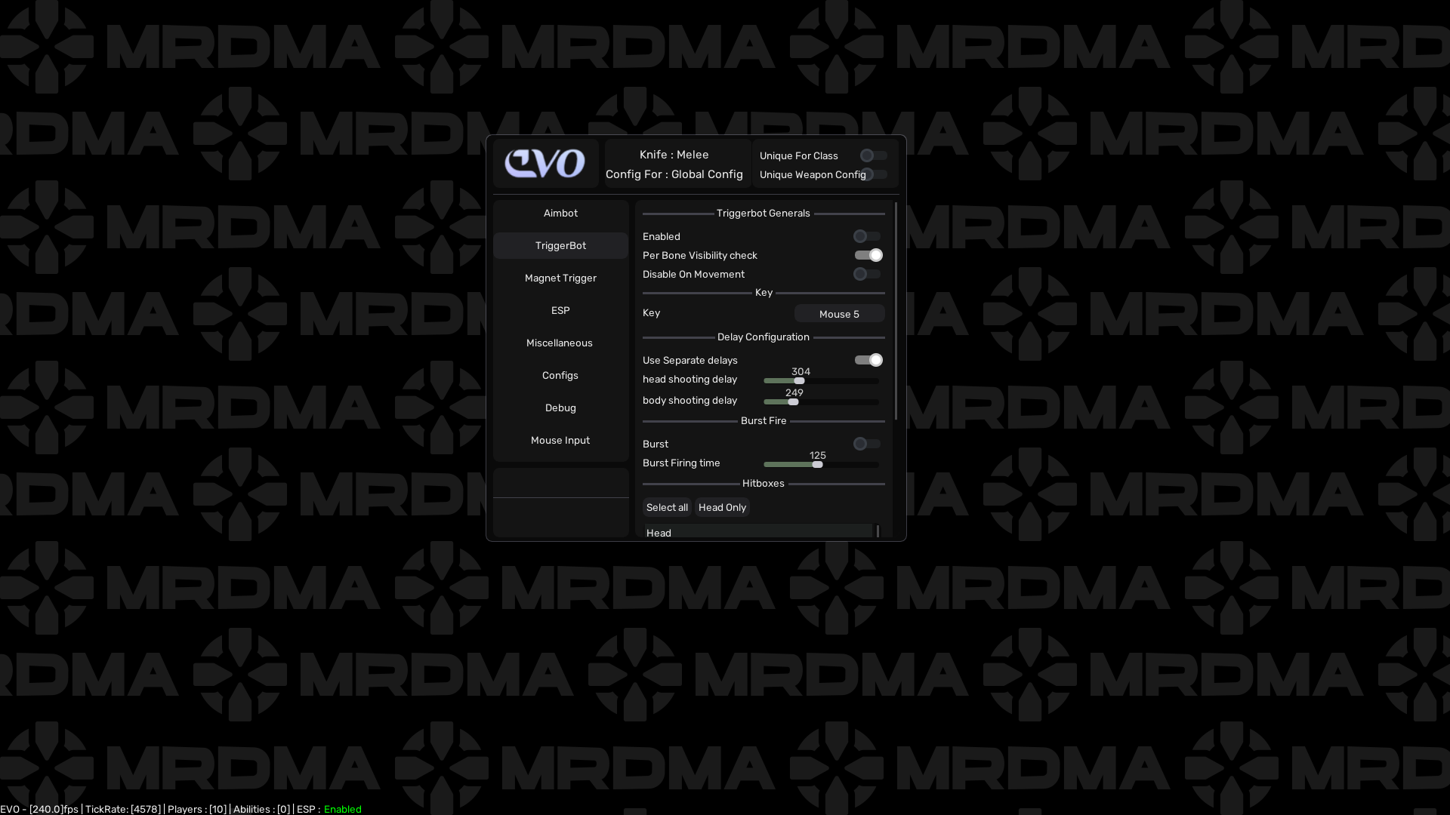1450x815 pixels.
Task: Open Mouse Input settings
Action: click(560, 441)
